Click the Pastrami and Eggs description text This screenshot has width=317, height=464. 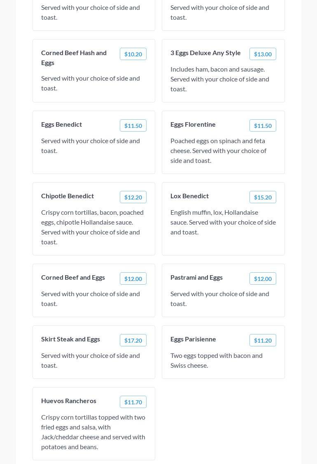[x=220, y=299]
